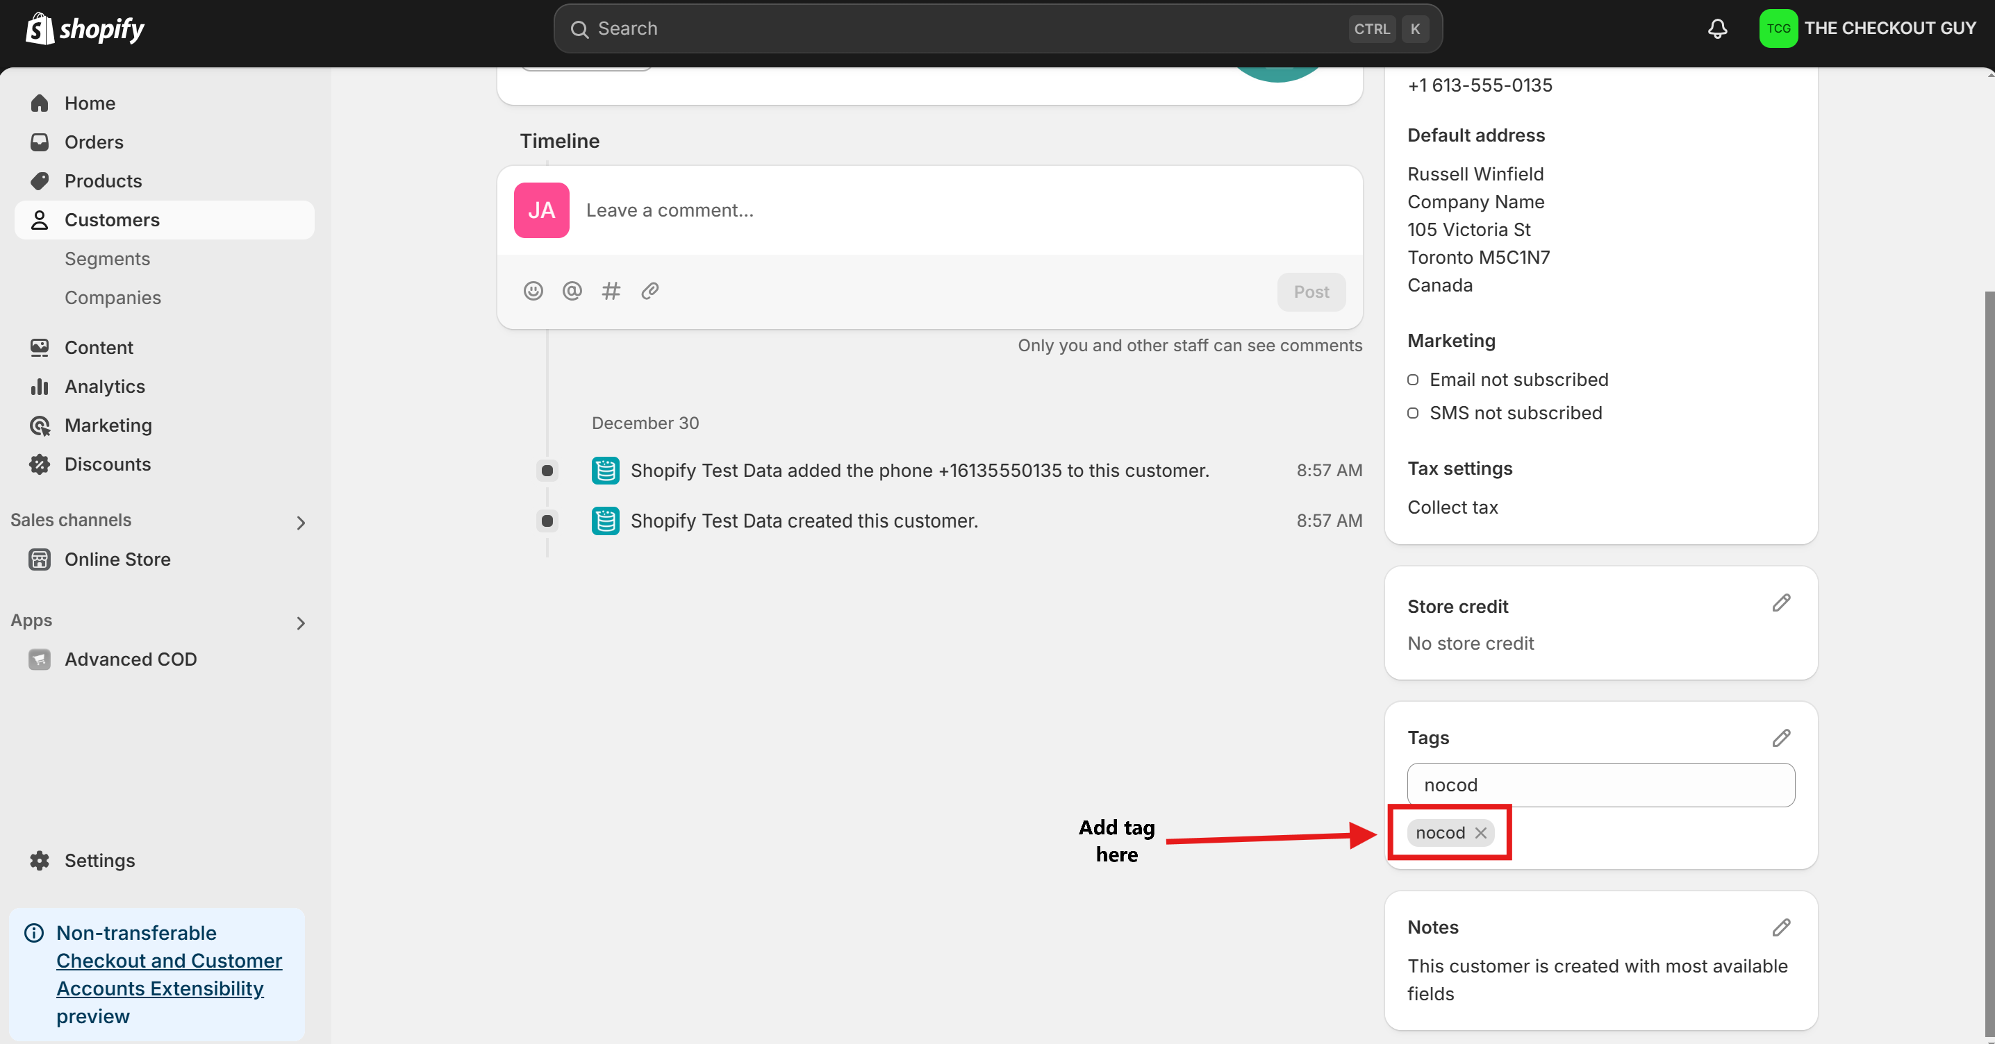Viewport: 1995px width, 1044px height.
Task: Expand the Apps section chevron
Action: (301, 623)
